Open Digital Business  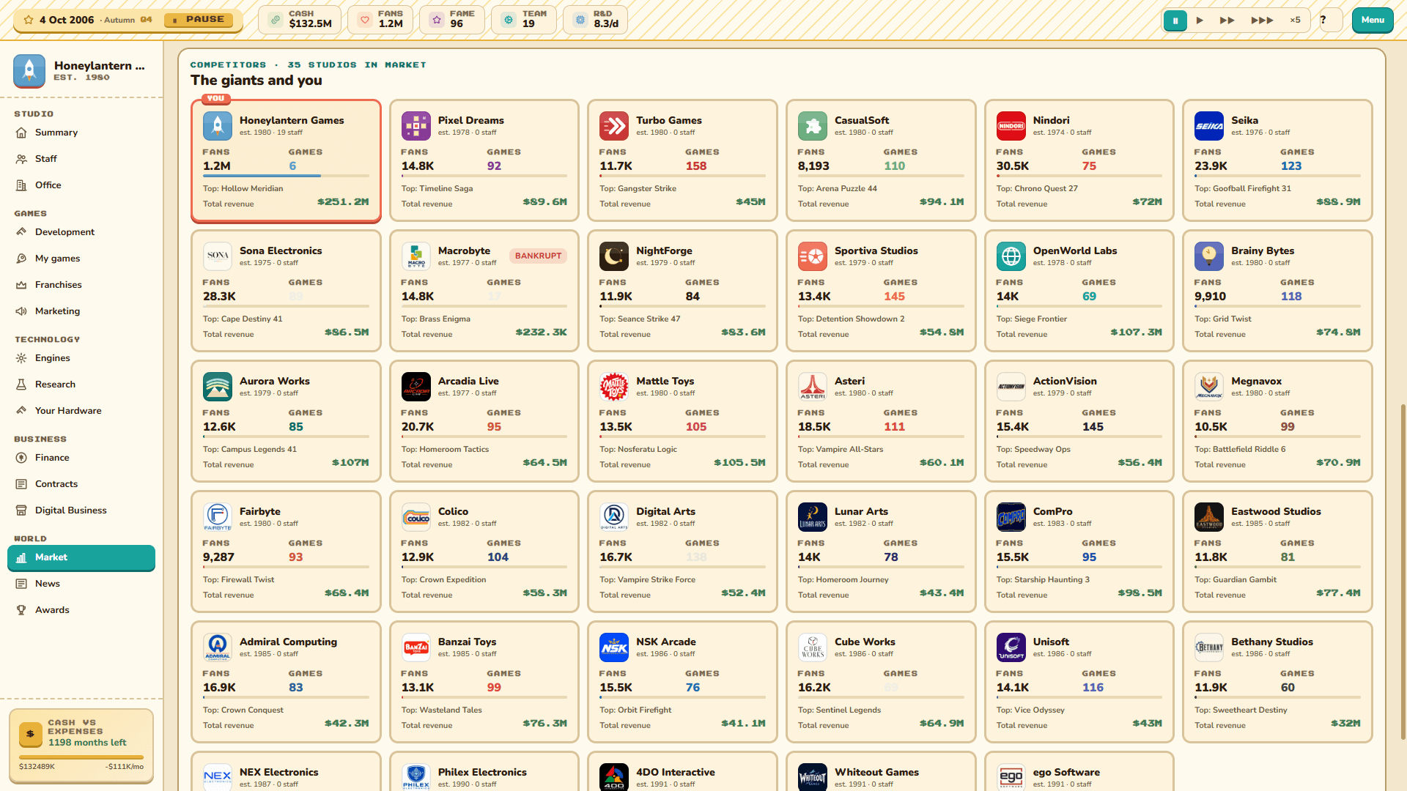[81, 510]
